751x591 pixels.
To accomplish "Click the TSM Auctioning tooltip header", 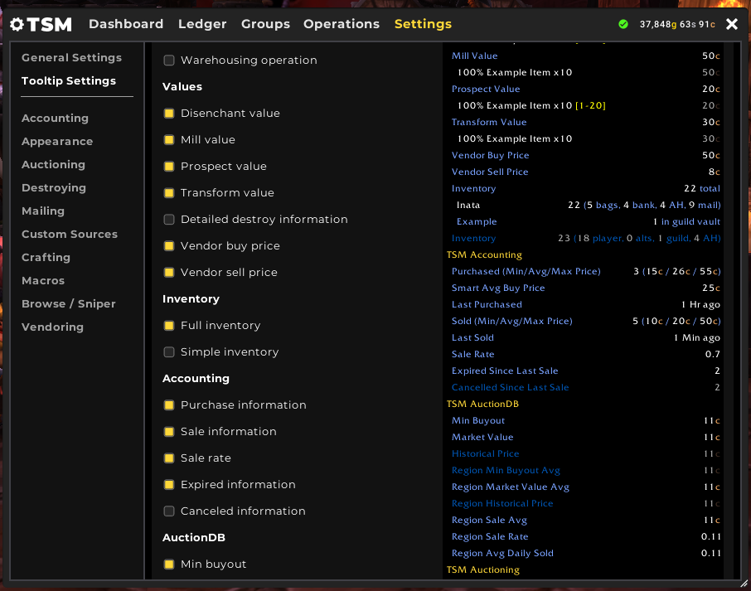I will pos(482,569).
